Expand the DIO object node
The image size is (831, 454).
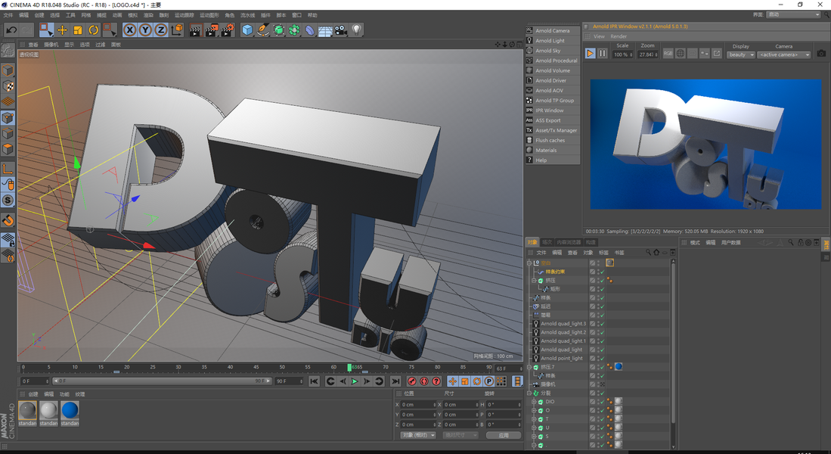tap(534, 402)
